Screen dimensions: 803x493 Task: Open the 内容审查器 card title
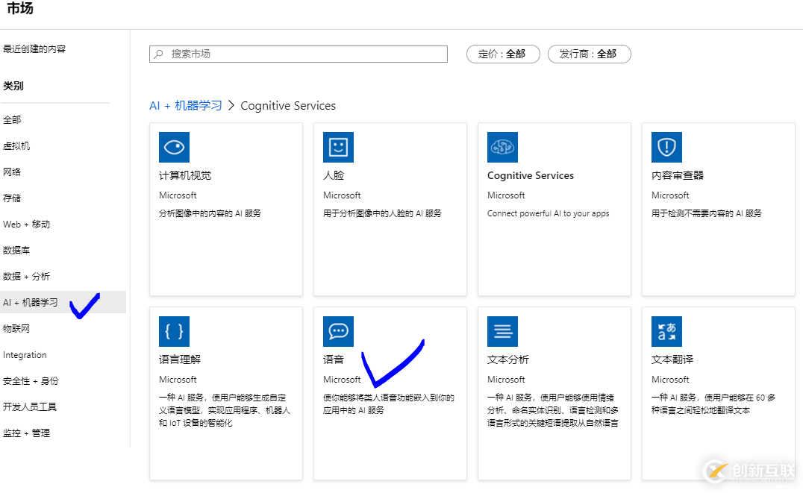pyautogui.click(x=678, y=175)
